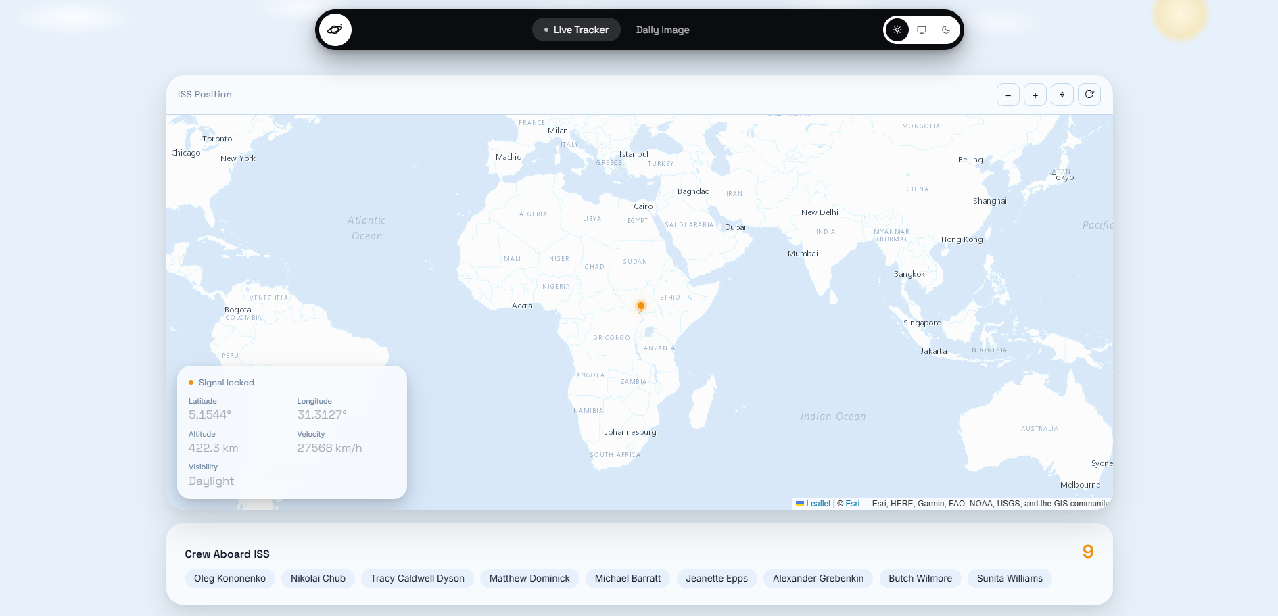Viewport: 1278px width, 616px height.
Task: Select crew member Oleg Kononenko
Action: [x=230, y=579]
